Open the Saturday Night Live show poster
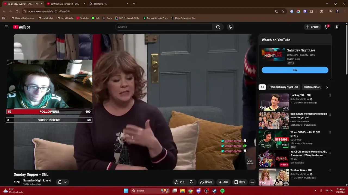348x195 pixels. click(273, 55)
